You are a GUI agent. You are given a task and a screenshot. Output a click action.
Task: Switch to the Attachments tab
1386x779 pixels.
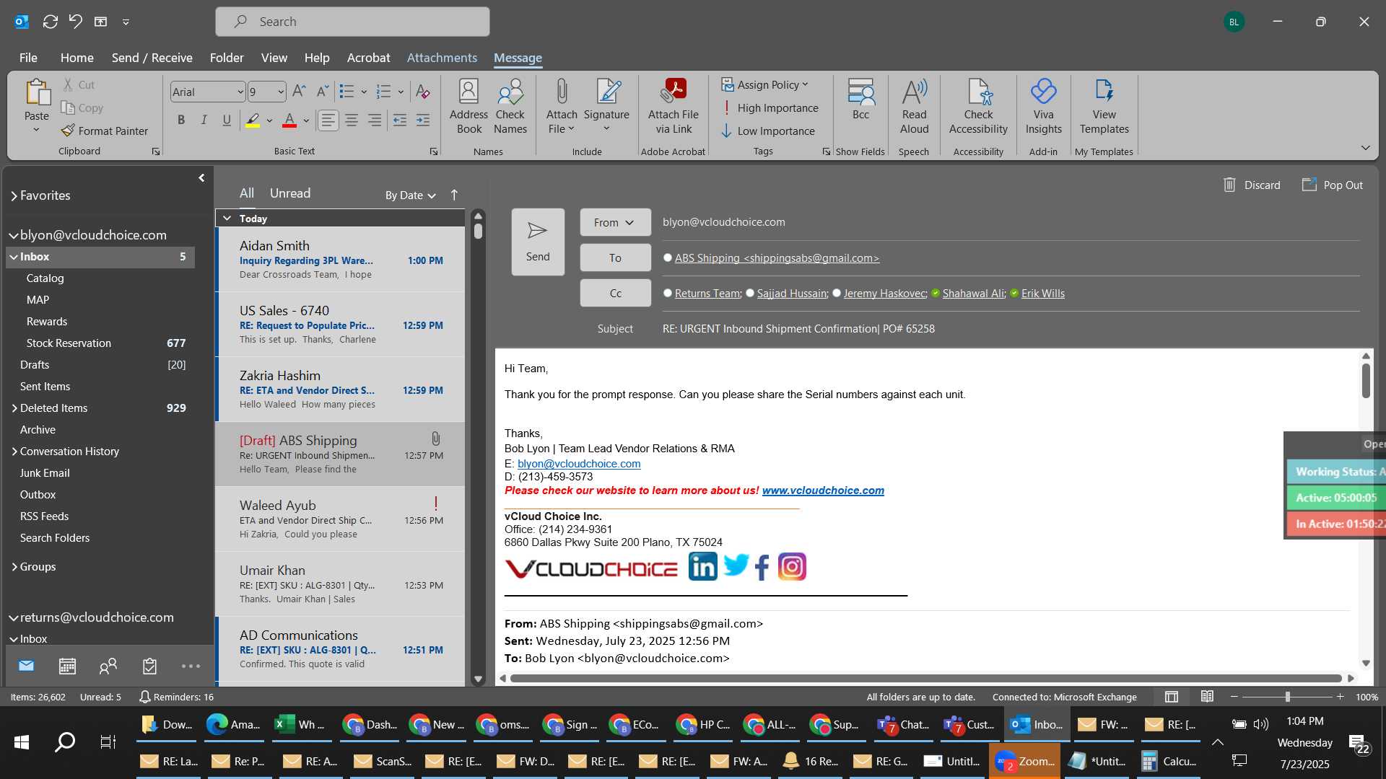442,58
